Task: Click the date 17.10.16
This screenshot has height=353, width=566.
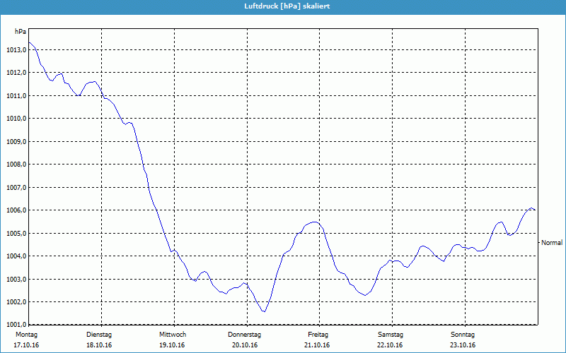Action: click(x=26, y=345)
